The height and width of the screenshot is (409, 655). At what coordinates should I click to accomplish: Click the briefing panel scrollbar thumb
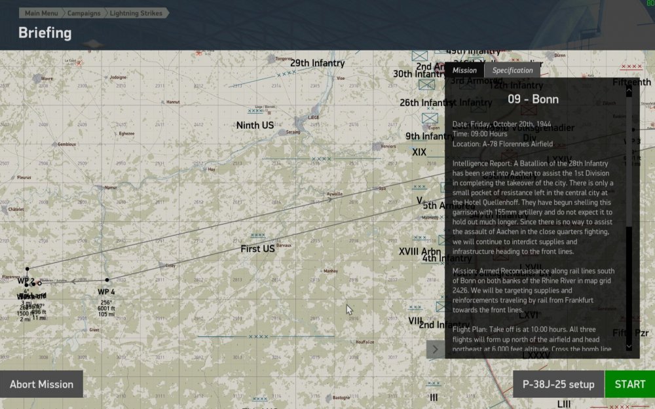tap(629, 162)
